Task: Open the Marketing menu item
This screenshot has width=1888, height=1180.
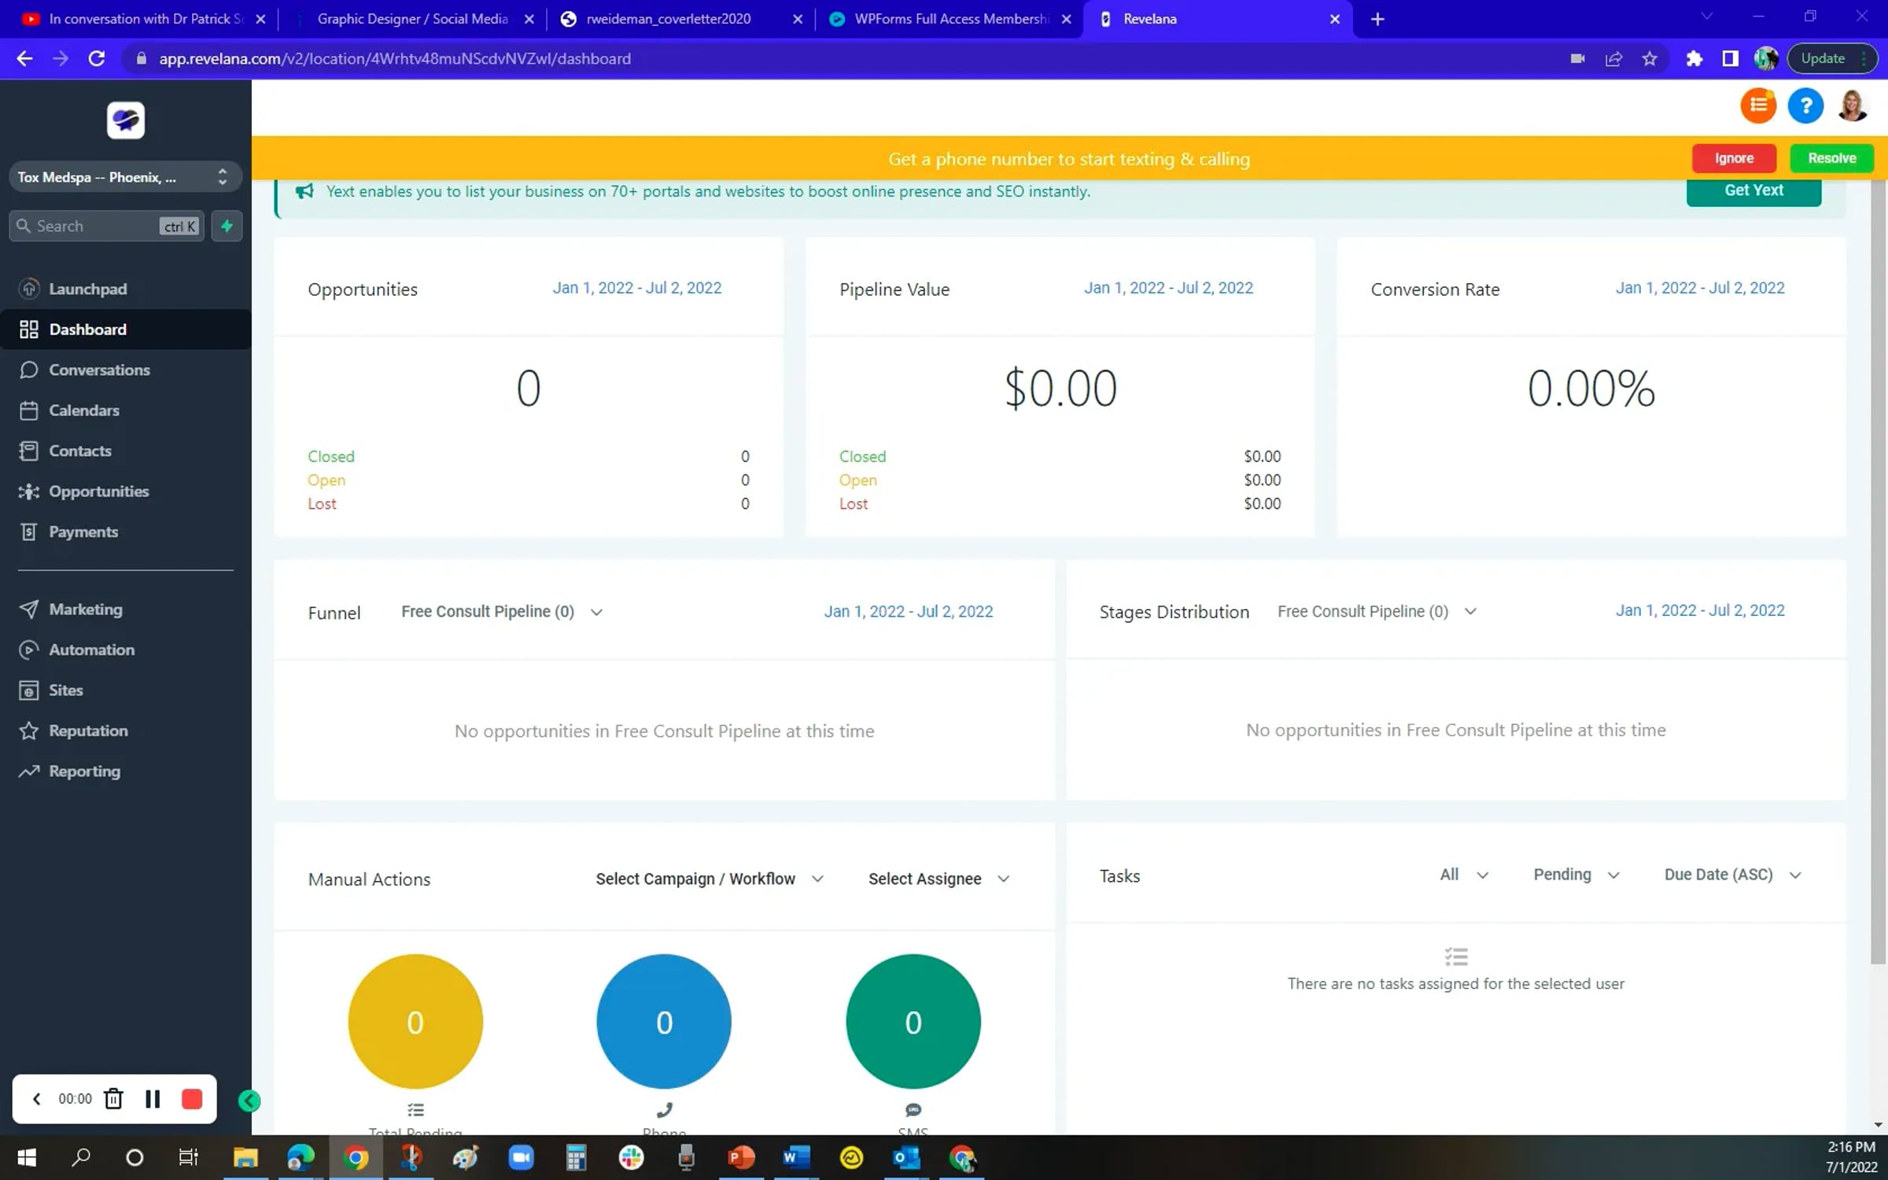Action: [x=85, y=609]
